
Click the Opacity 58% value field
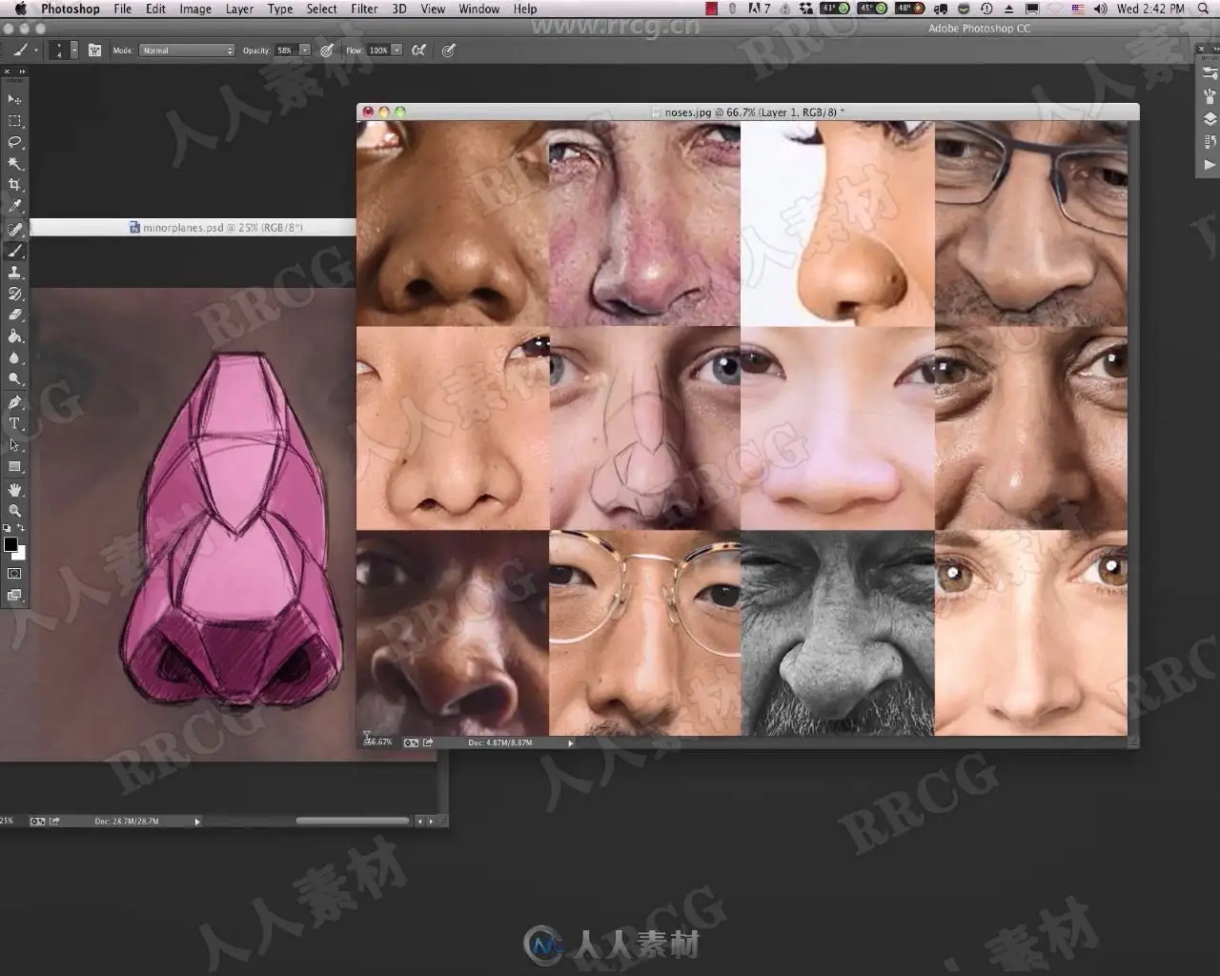click(285, 50)
